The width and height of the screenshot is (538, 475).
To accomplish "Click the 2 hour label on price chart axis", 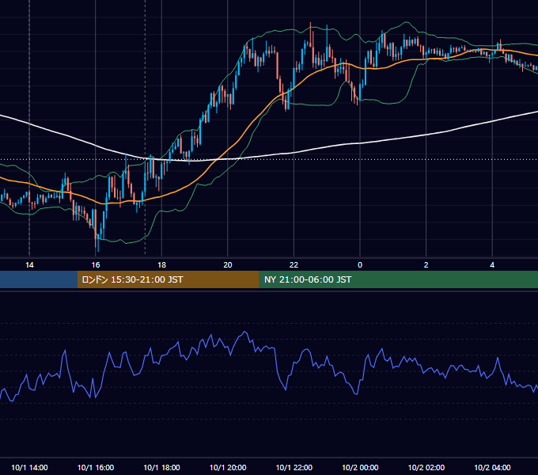I will (426, 265).
